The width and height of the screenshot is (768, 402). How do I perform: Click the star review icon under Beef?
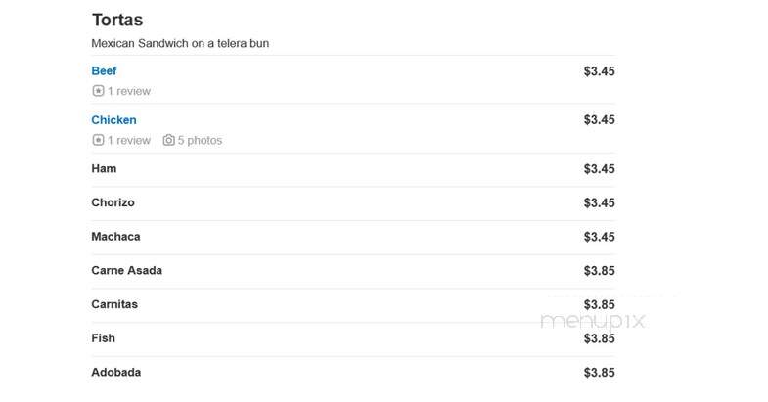pos(98,91)
